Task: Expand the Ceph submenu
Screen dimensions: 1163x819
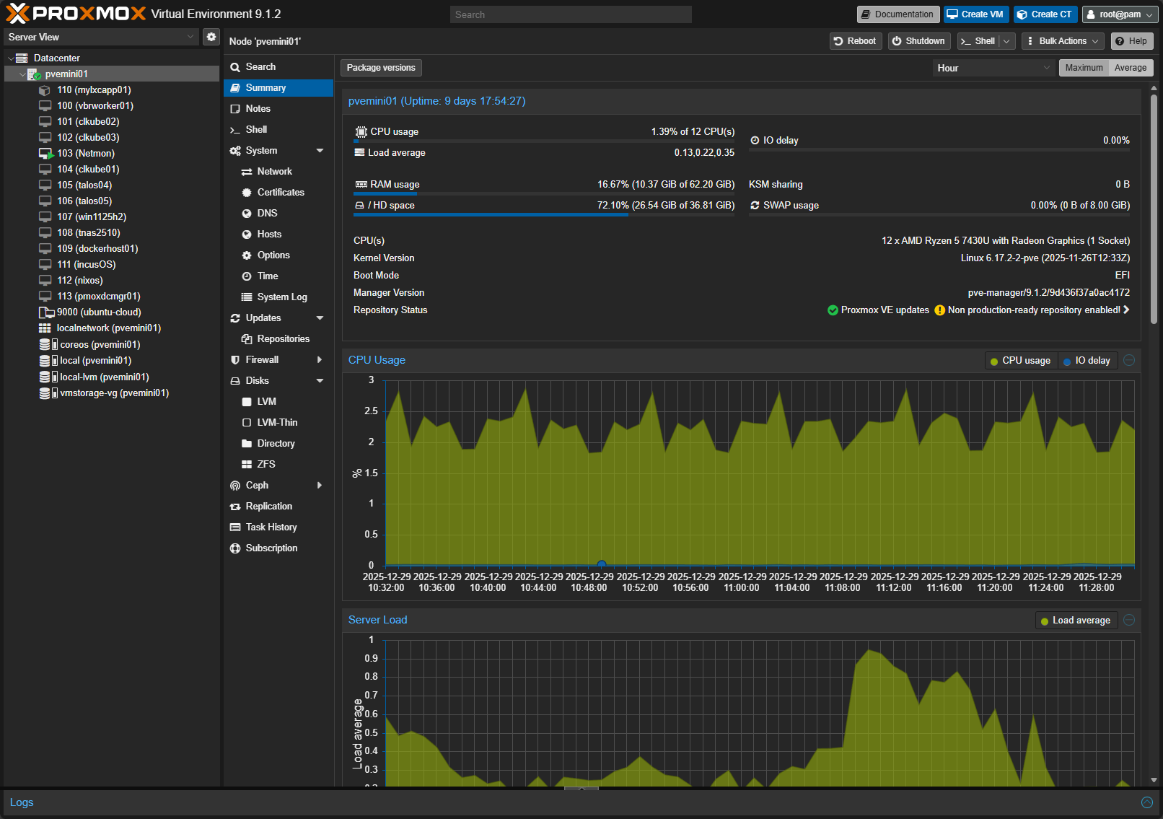Action: tap(320, 485)
